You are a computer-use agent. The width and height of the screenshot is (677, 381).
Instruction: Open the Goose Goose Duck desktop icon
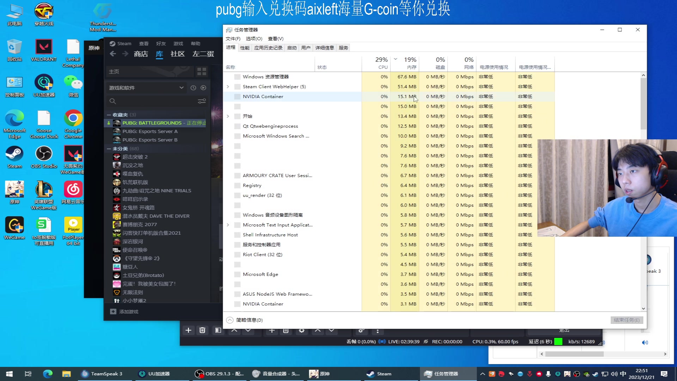44,124
